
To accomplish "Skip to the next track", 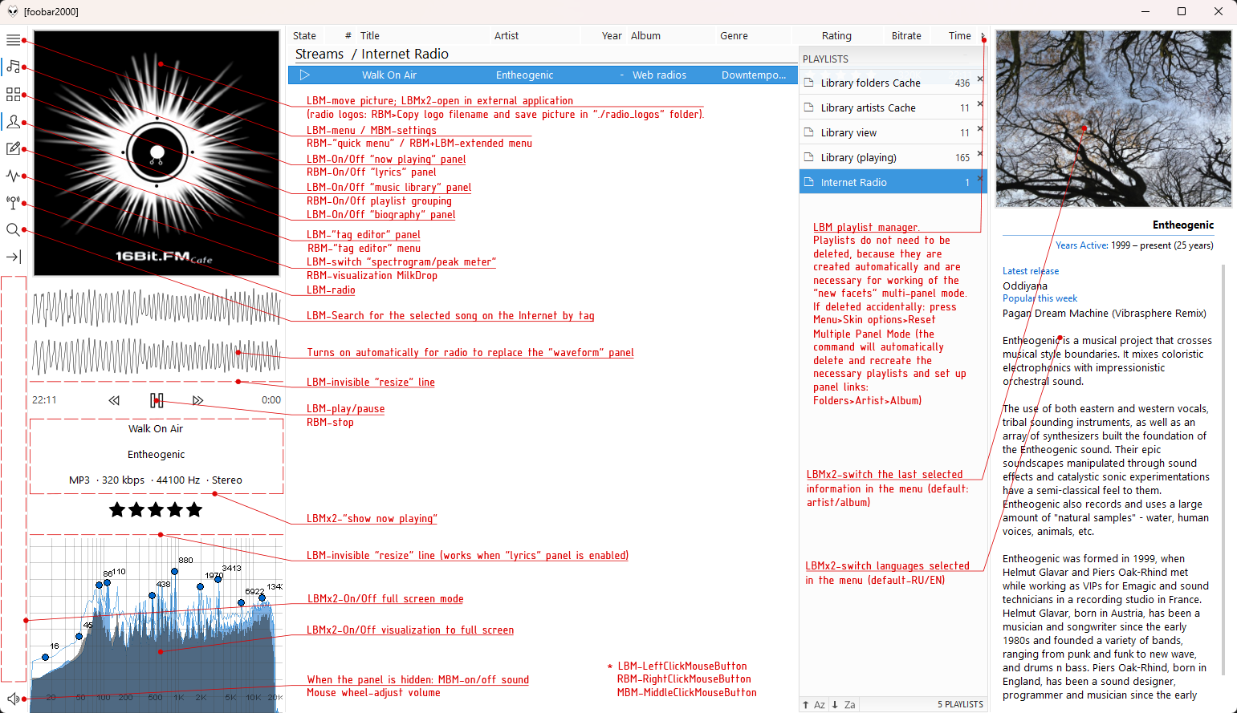I will pyautogui.click(x=197, y=400).
